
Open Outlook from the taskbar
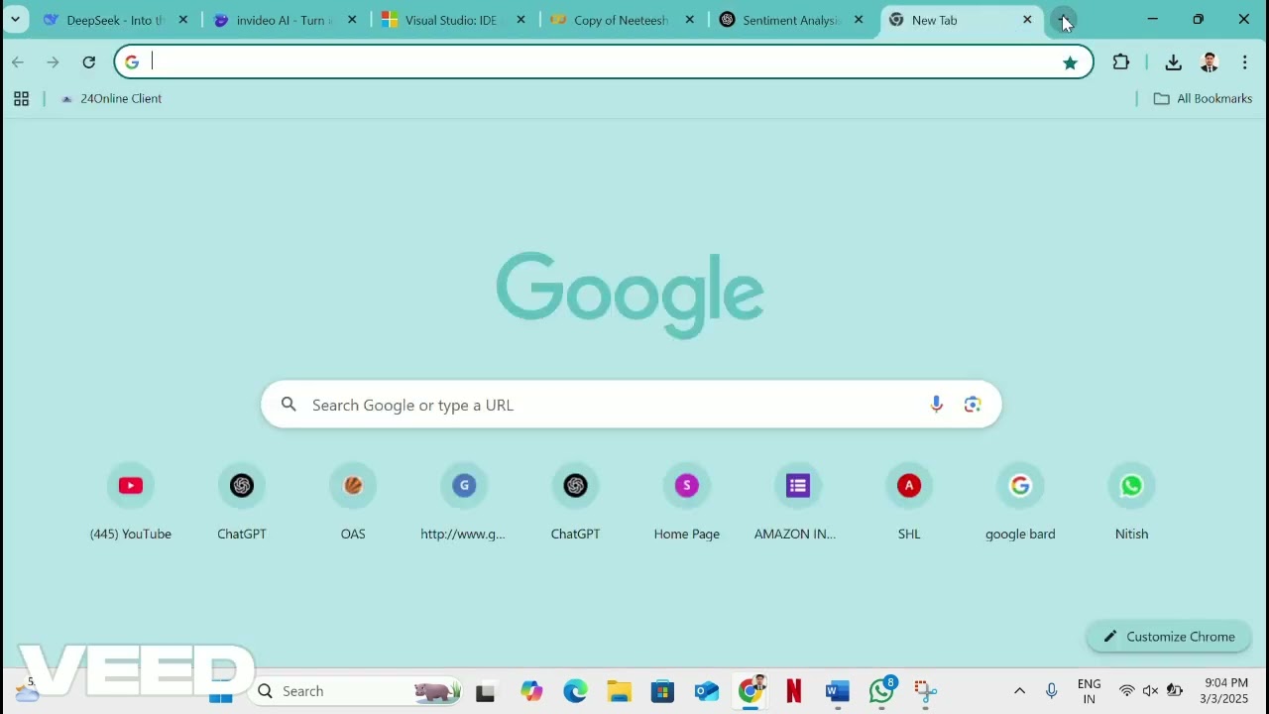click(707, 691)
